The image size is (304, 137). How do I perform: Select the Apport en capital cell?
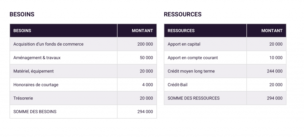[x=205, y=44]
